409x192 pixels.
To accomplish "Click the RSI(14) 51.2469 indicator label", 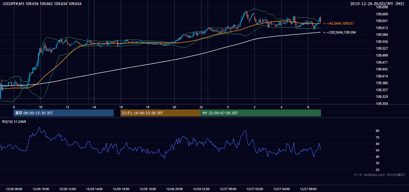I will pos(14,122).
